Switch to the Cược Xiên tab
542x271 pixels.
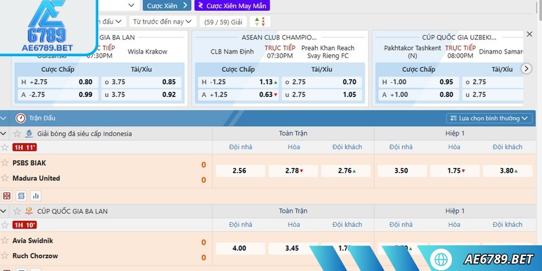[x=166, y=5]
